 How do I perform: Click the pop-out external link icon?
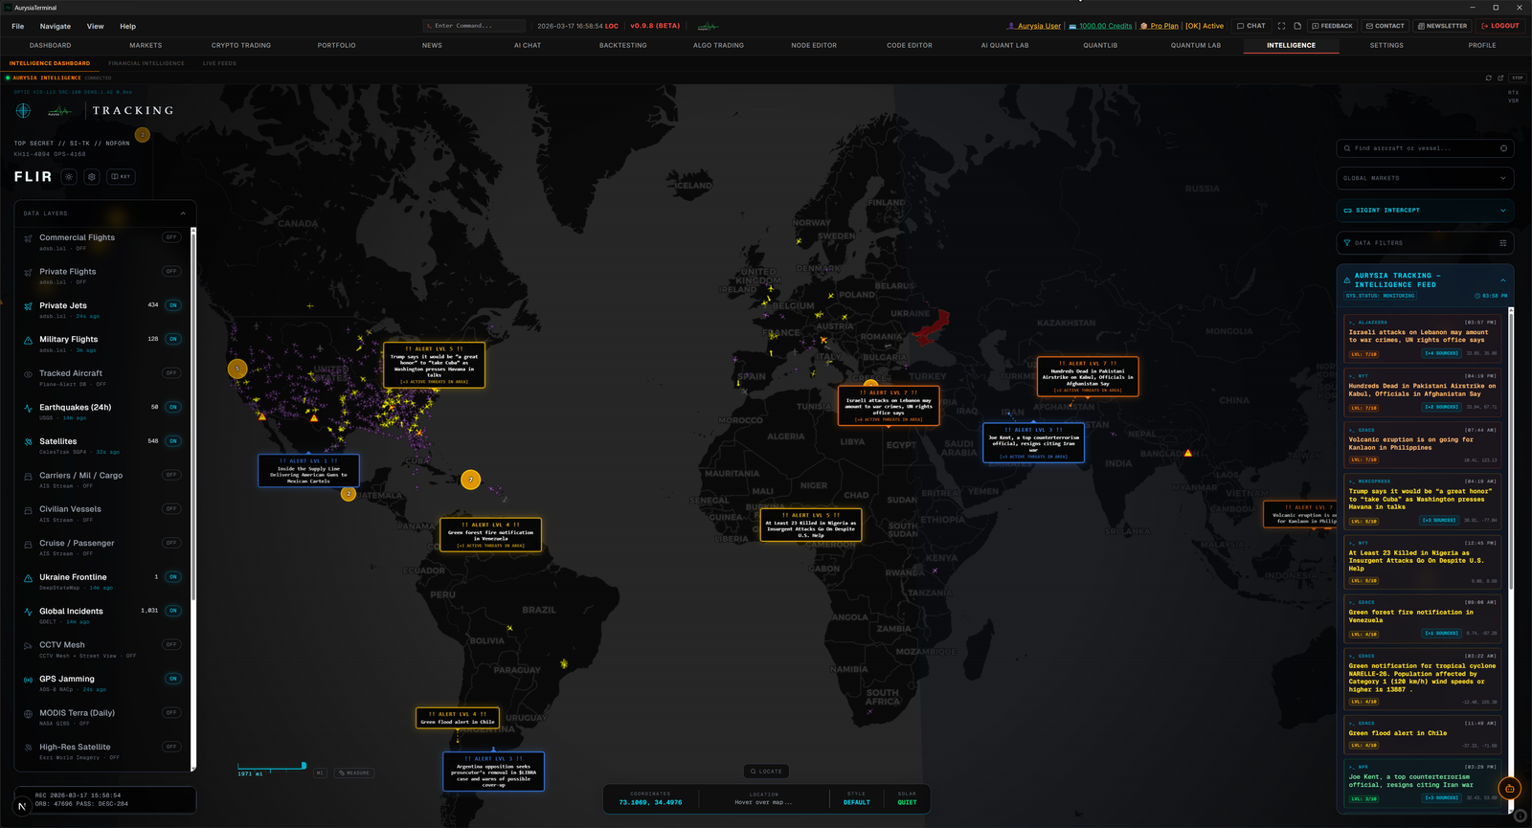point(1500,78)
